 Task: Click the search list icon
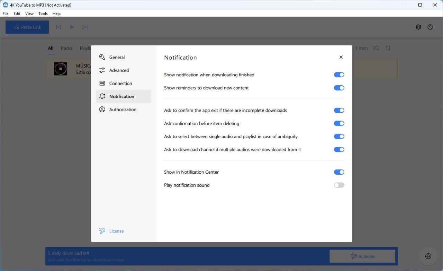(376, 48)
